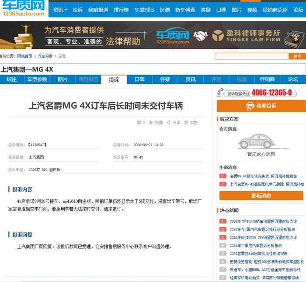Open the 上汽集团—MG 4X heading link

[x=27, y=69]
